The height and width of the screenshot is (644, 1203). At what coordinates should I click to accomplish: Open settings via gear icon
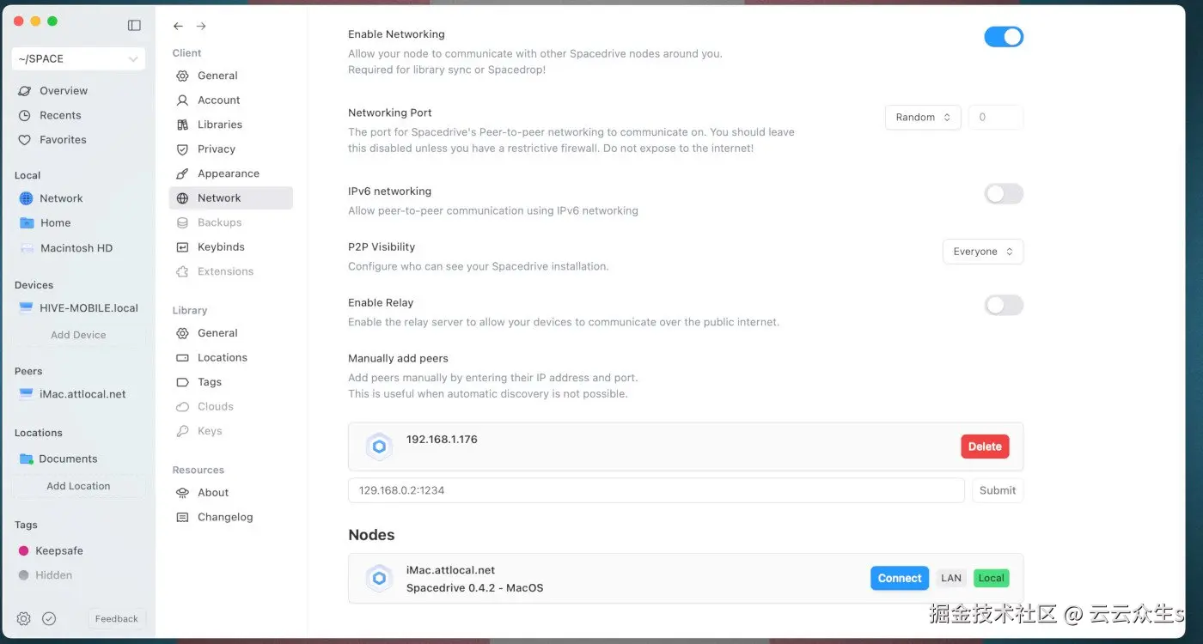pyautogui.click(x=24, y=618)
